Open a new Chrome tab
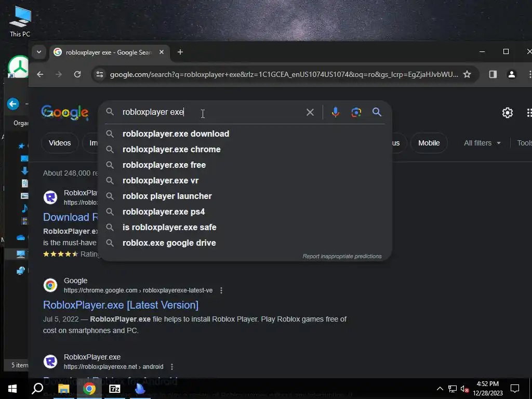532x399 pixels. [x=180, y=52]
